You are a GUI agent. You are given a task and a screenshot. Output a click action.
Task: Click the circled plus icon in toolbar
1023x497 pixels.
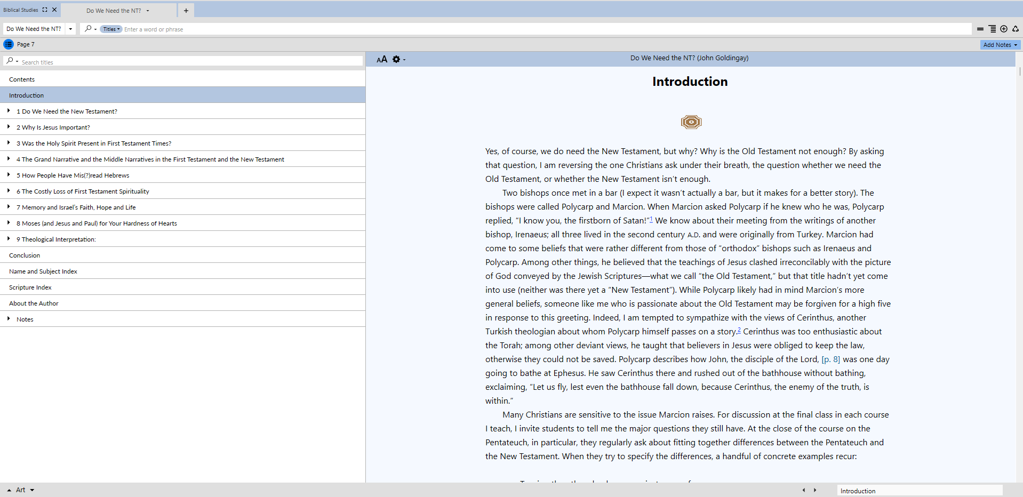click(x=1004, y=29)
